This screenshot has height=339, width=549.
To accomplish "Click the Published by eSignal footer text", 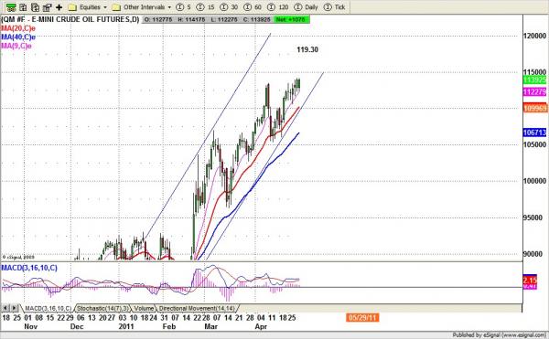I will tap(499, 335).
